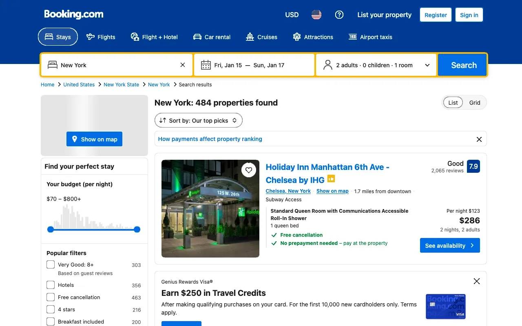
Task: Check the Free cancellation filter
Action: click(x=51, y=297)
